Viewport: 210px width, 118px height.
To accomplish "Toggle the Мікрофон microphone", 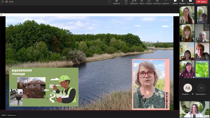I will pos(182,2).
